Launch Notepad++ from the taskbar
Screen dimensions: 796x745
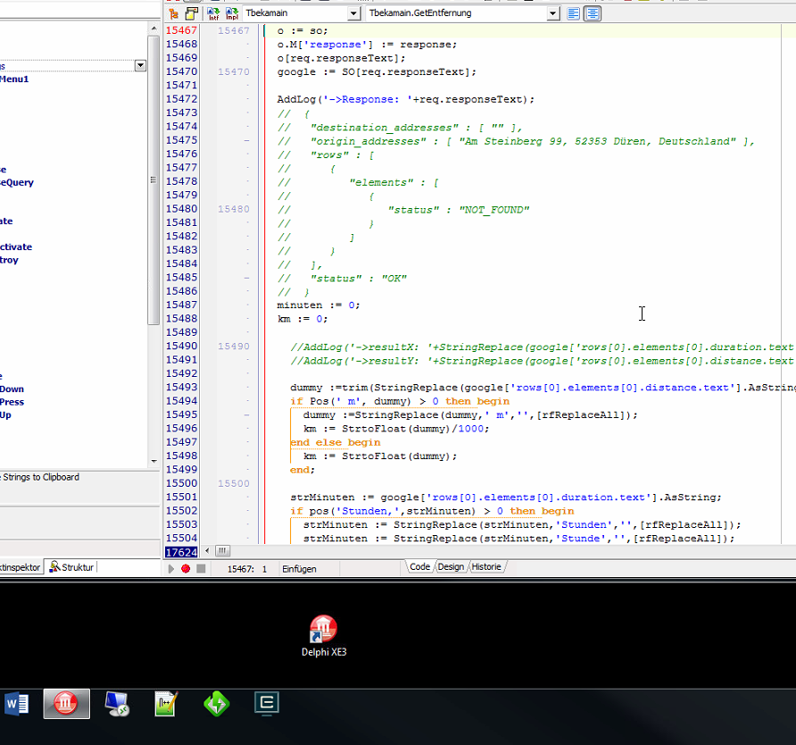[166, 704]
